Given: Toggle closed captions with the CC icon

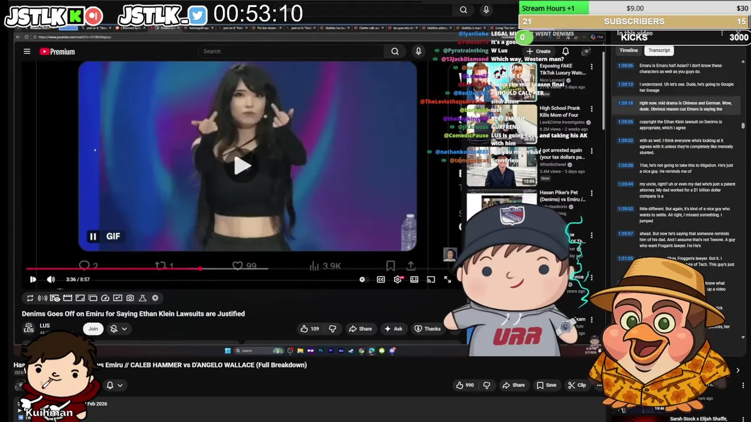Looking at the screenshot, I should 381,280.
